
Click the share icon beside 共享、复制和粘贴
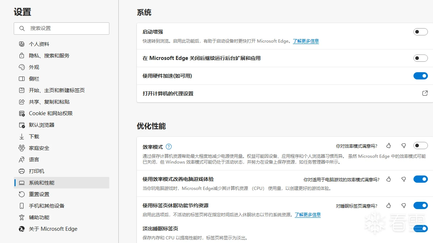tap(21, 102)
